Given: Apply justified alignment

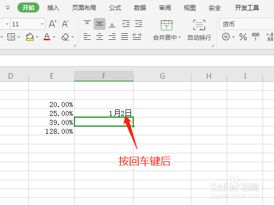Looking at the screenshot, I should coord(125,37).
